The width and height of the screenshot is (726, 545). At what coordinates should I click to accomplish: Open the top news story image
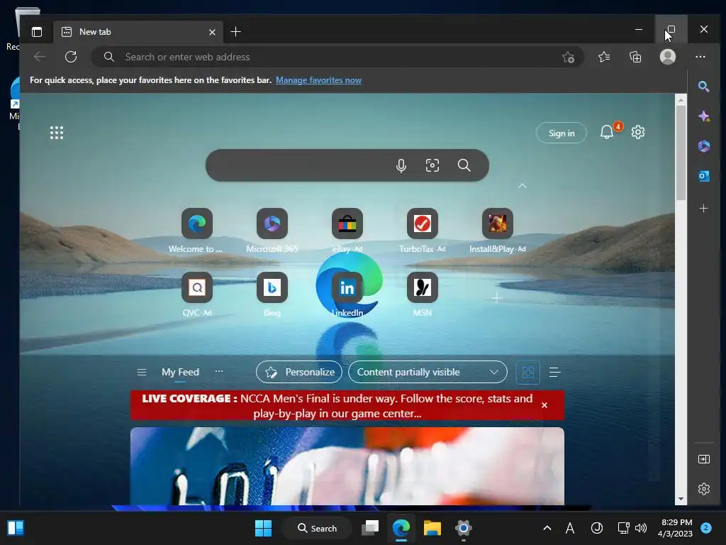[x=347, y=466]
